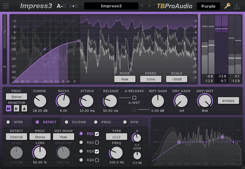
Task: Open the Purple theme dropdown
Action: click(x=208, y=6)
